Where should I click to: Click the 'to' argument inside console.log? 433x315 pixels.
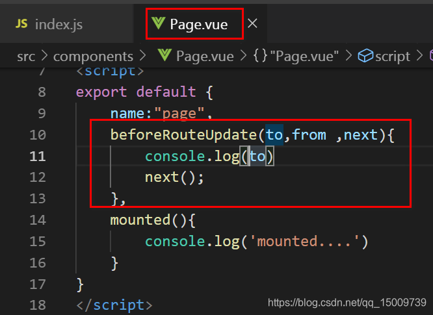pos(257,157)
